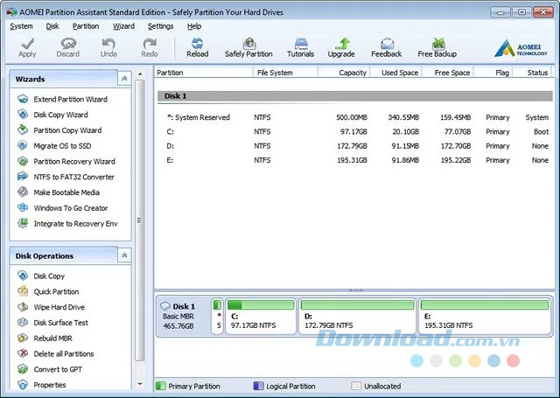560x398 pixels.
Task: Collapse the Disk Operations panel
Action: pyautogui.click(x=124, y=255)
